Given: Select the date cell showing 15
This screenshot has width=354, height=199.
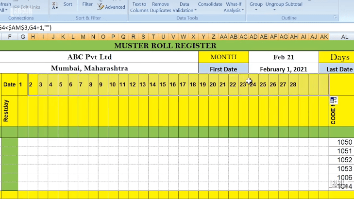Looking at the screenshot, I should tap(163, 84).
